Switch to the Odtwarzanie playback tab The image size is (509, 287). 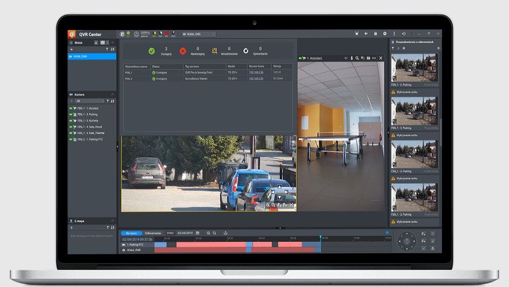point(153,233)
